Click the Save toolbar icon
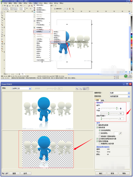 pos(7,6)
